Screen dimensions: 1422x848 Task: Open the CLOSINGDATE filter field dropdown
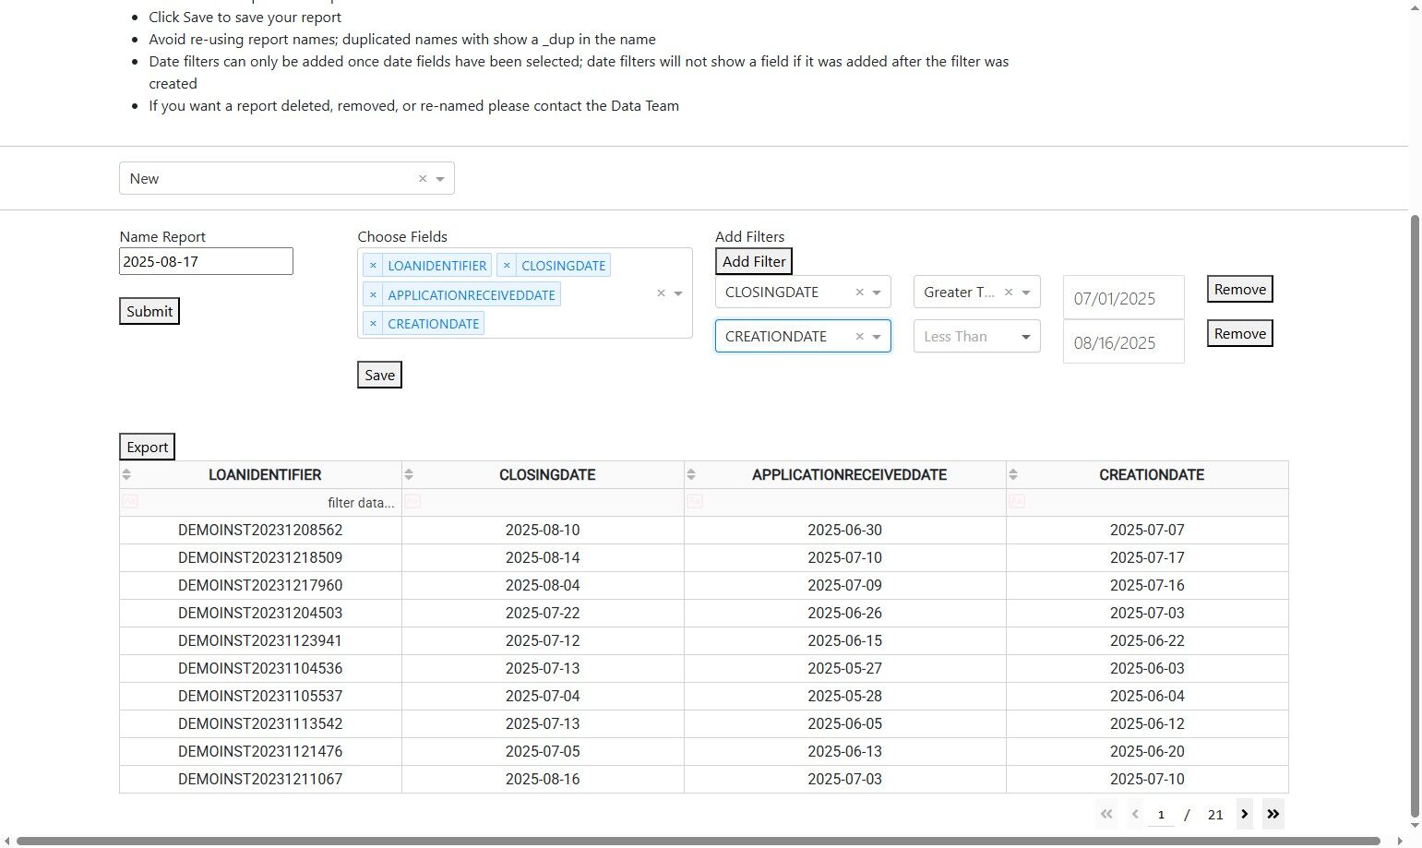pos(877,293)
